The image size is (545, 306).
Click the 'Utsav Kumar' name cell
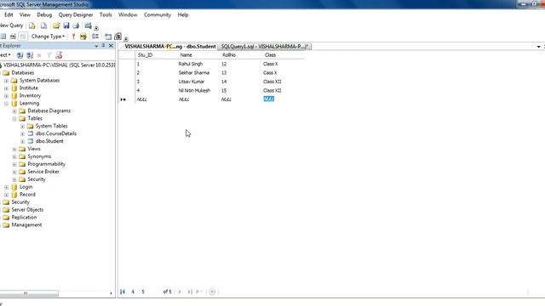tap(198, 82)
